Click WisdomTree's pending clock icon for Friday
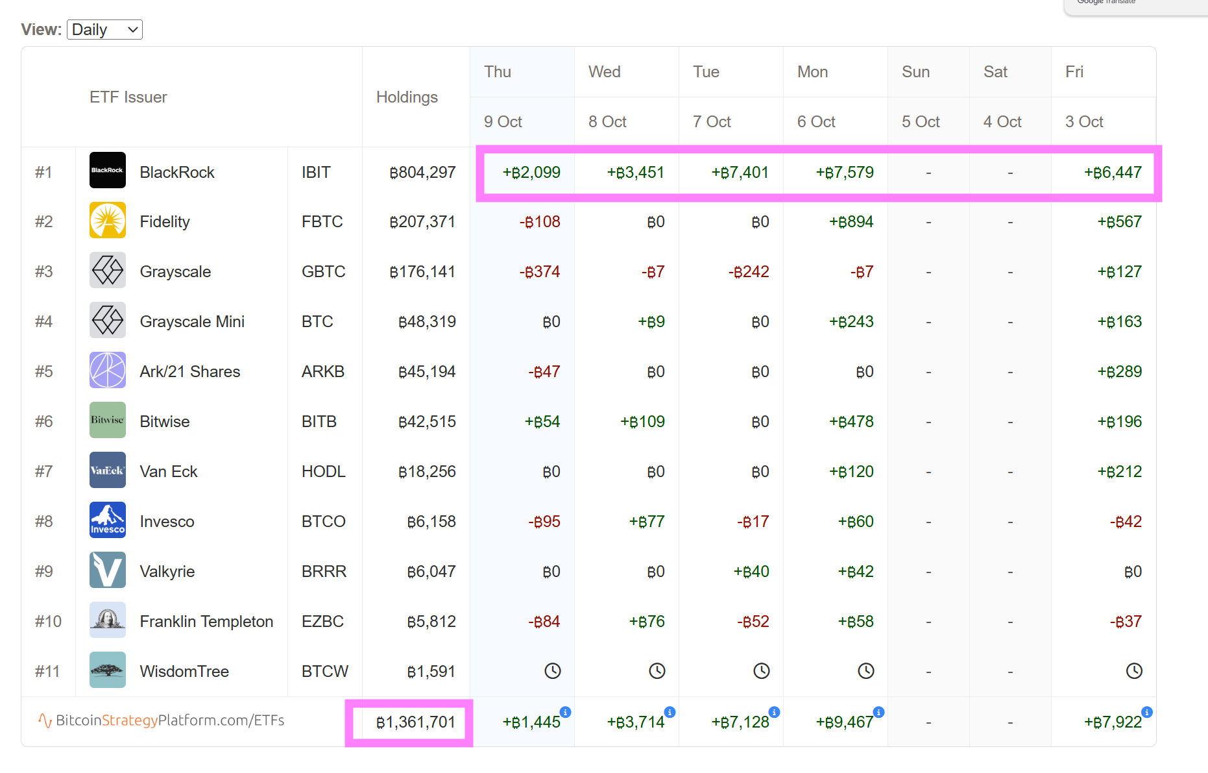This screenshot has height=773, width=1208. 1134,671
